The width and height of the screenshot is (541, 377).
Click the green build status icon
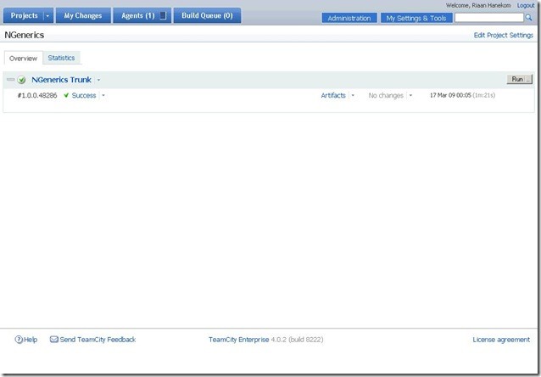click(21, 80)
